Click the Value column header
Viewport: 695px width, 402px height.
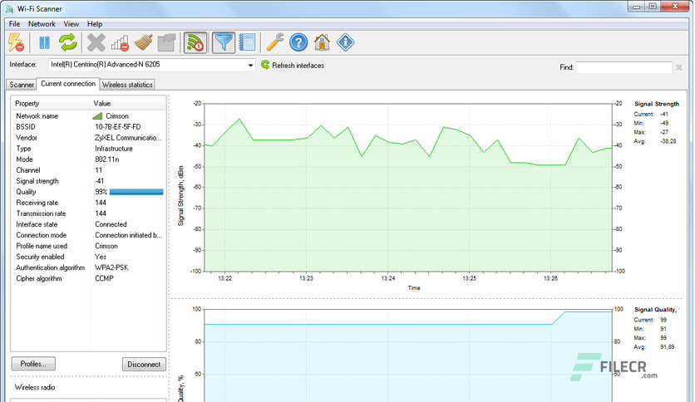[128, 103]
